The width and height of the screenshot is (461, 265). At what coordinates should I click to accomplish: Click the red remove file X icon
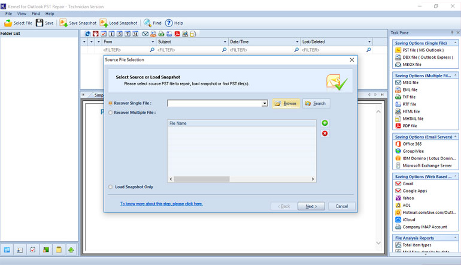pos(324,133)
